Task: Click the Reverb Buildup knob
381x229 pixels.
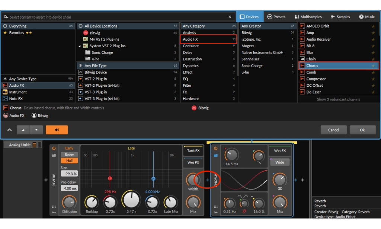Action: click(x=92, y=202)
